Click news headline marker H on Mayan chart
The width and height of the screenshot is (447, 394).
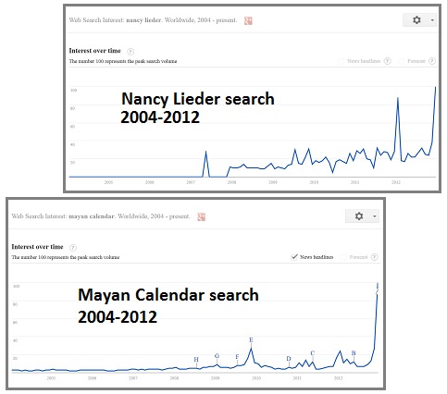196,360
